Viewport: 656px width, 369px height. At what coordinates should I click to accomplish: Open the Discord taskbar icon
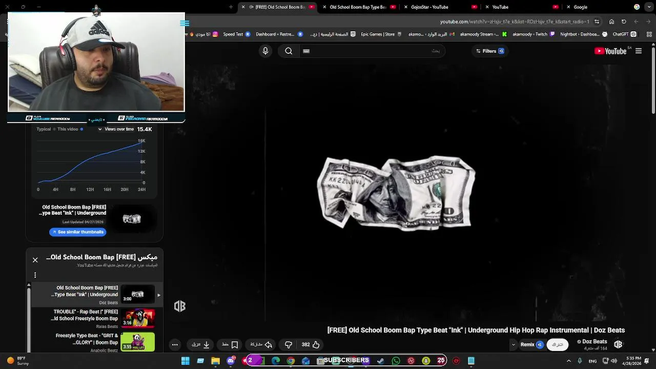[231, 361]
